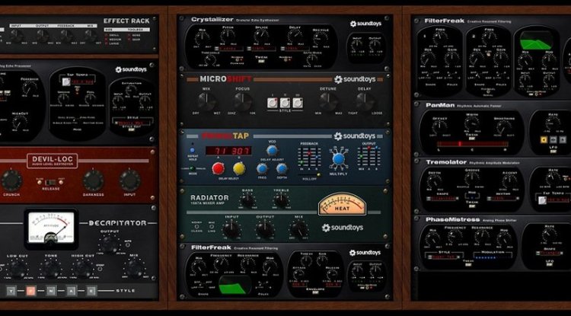
Task: Click the PrimalTap red Delay Select button
Action: (219, 168)
